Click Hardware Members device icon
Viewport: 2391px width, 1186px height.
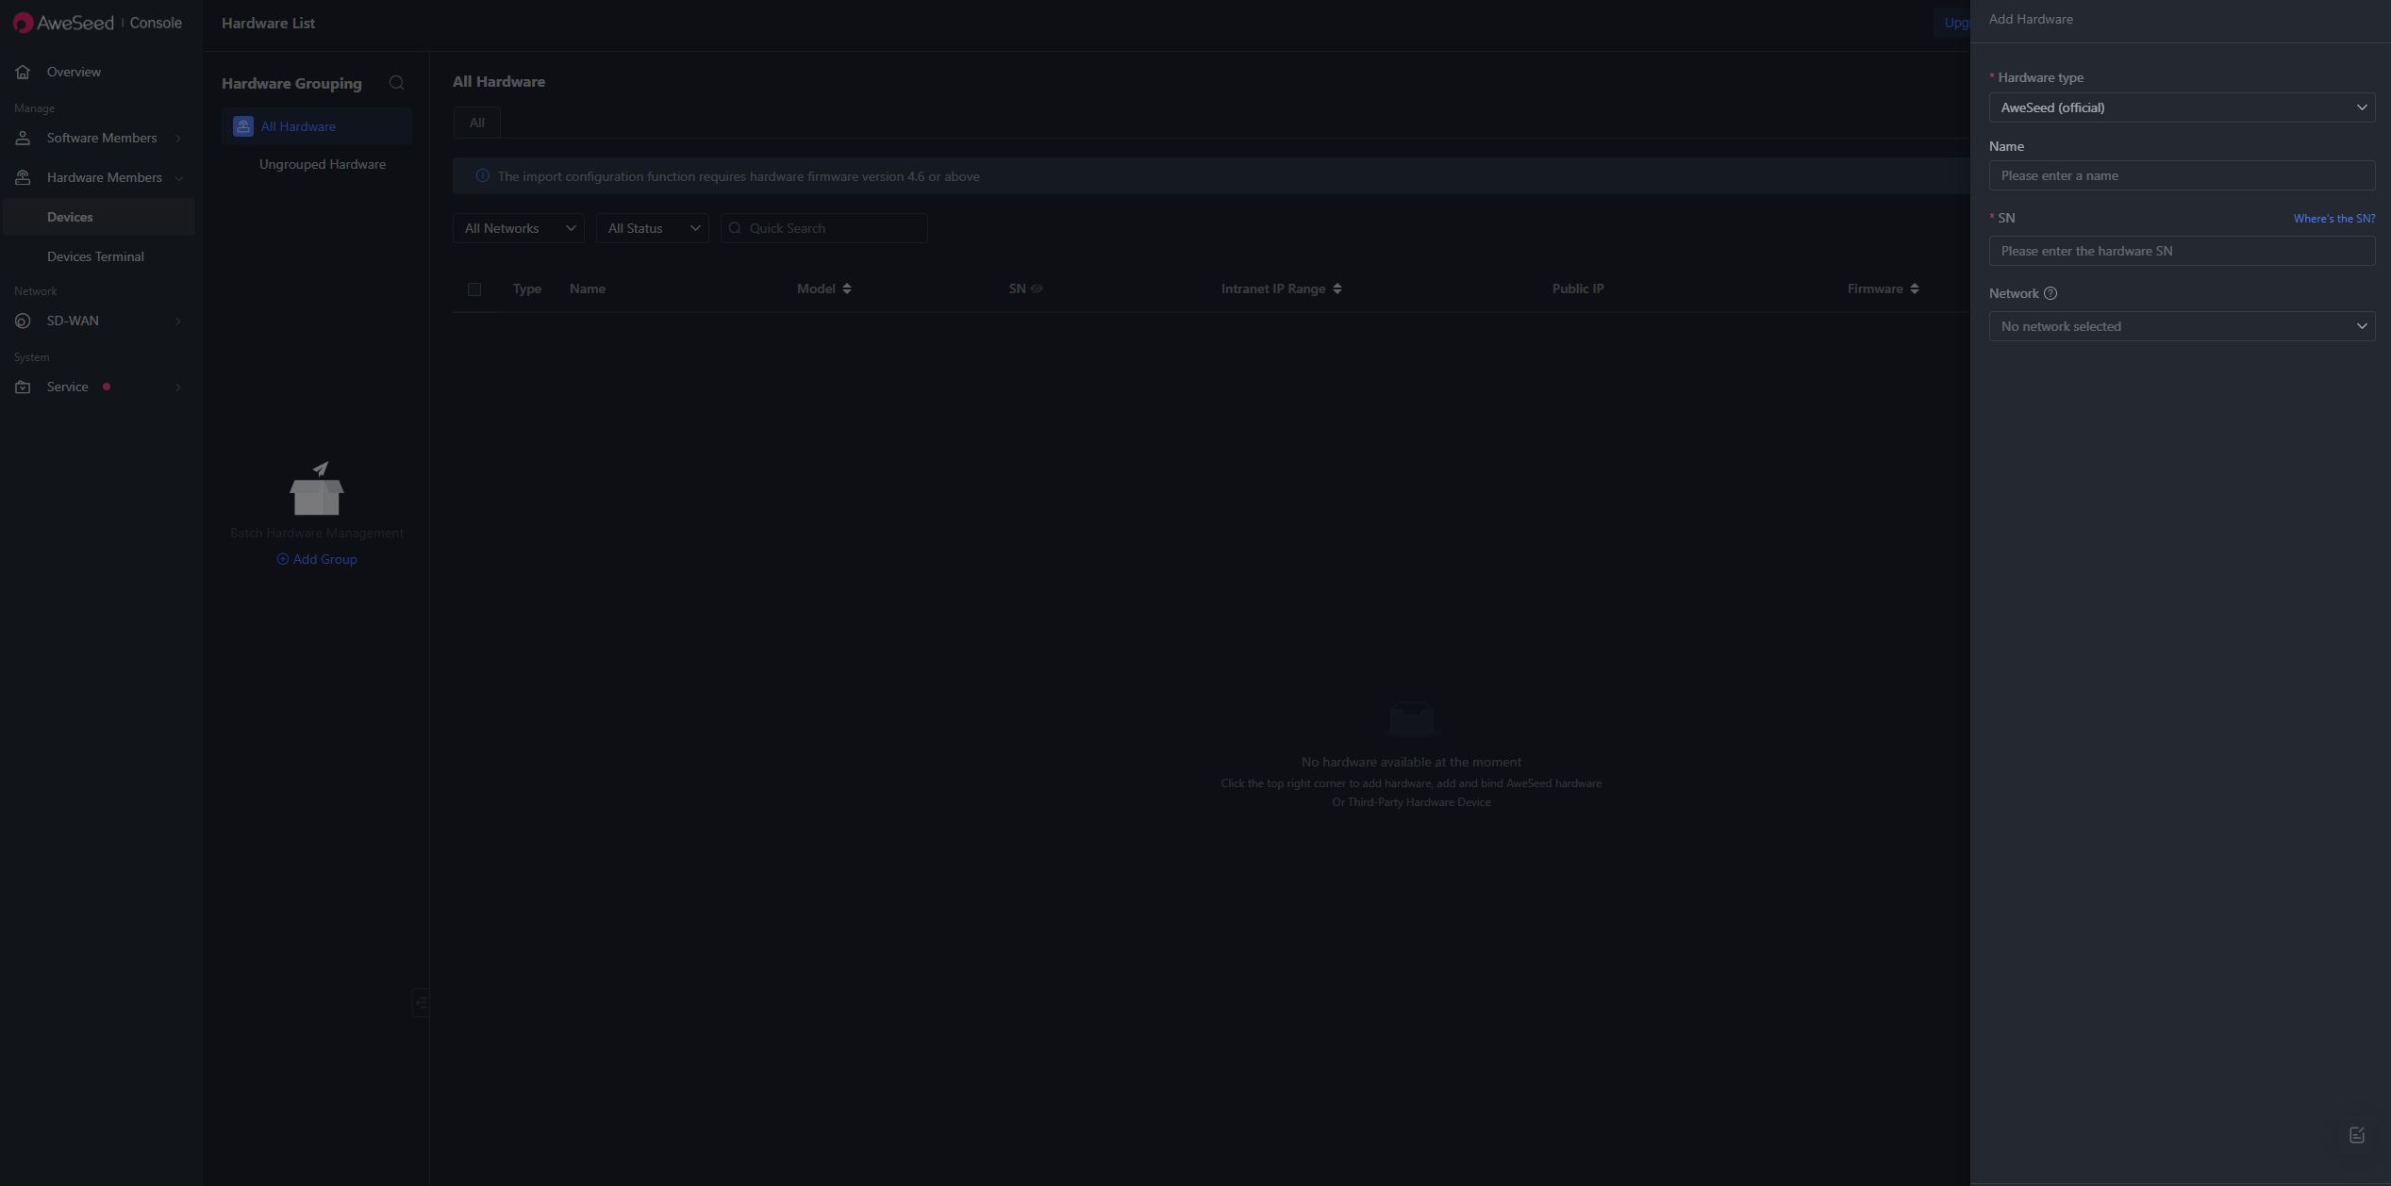click(x=23, y=177)
